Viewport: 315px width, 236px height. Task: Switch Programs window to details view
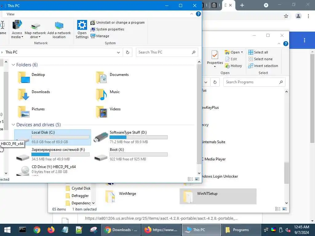click(x=278, y=209)
